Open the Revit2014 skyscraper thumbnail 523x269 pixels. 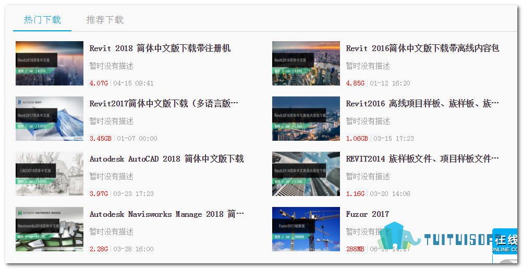(306, 174)
